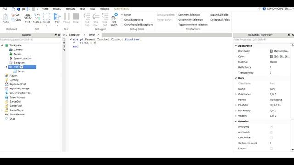Select Lighting service in Explorer
Image resolution: width=294 pixels, height=165 pixels.
tap(14, 80)
